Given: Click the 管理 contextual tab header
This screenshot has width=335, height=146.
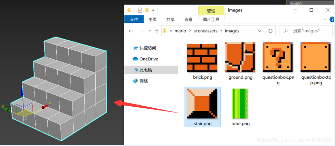Looking at the screenshot, I should coord(211,11).
